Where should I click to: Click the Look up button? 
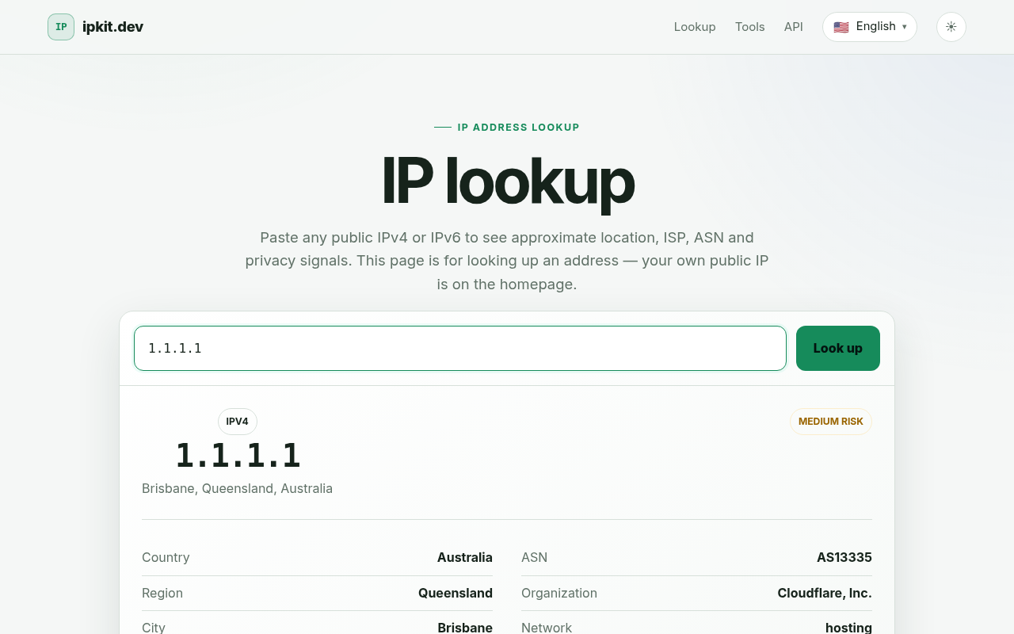(x=838, y=348)
